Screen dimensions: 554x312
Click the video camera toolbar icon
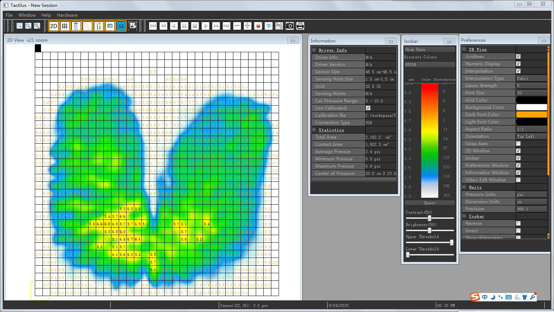pos(133,26)
